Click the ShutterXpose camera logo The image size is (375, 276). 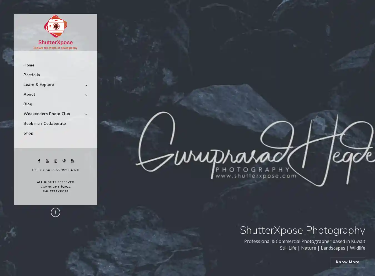coord(56,32)
